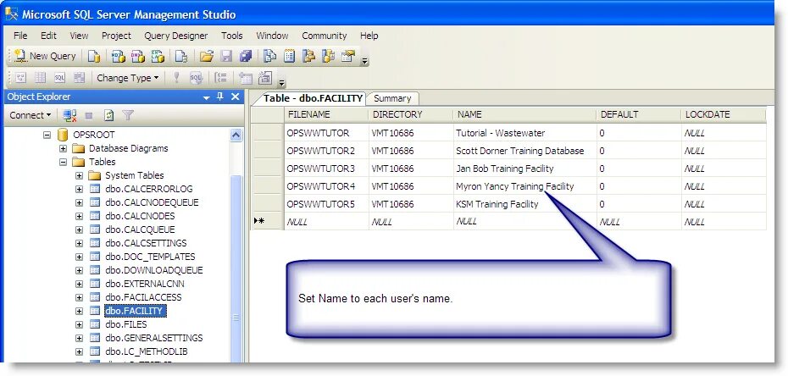Open the View menu
The image size is (788, 376).
click(x=79, y=36)
